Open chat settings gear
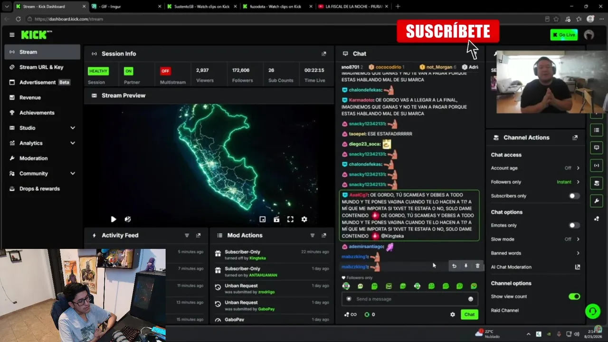The height and width of the screenshot is (342, 608). pyautogui.click(x=452, y=314)
